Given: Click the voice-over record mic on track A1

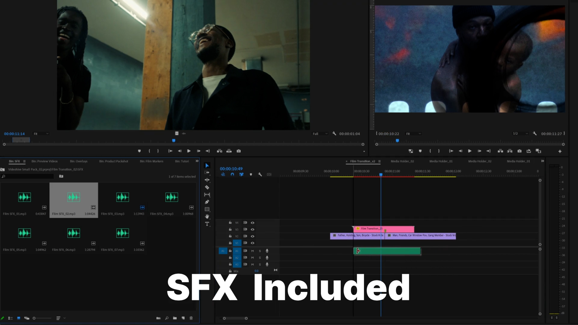Looking at the screenshot, I should (x=267, y=251).
